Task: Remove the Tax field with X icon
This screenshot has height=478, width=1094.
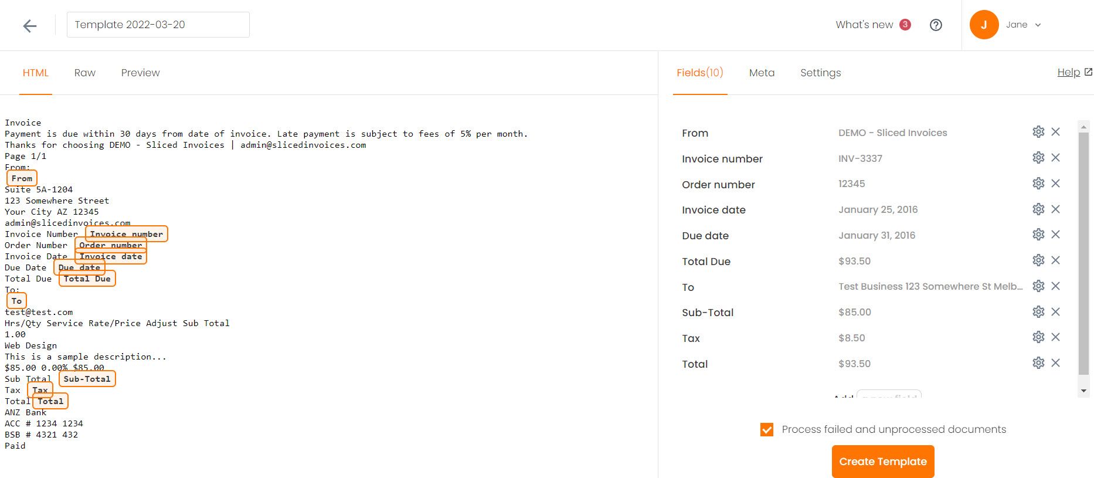Action: click(1055, 337)
